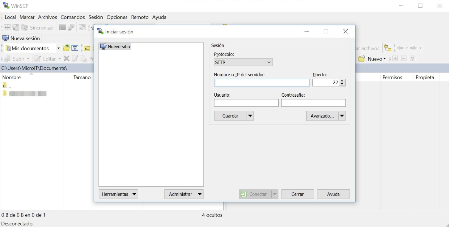Image resolution: width=449 pixels, height=227 pixels.
Task: Click the Sincronizar toolbar button
Action: 38,27
